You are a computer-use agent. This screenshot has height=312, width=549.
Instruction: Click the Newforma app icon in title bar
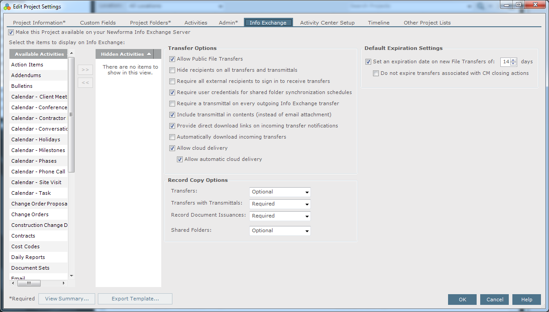click(7, 7)
